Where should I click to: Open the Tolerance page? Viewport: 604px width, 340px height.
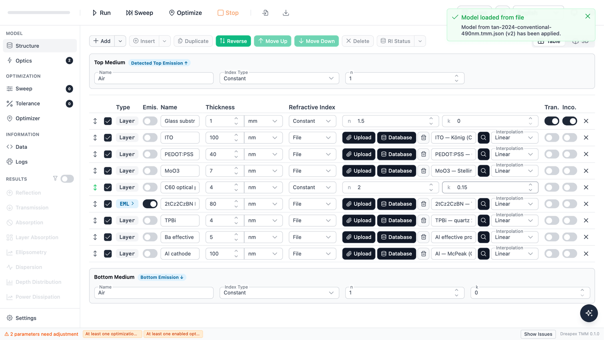[x=40, y=103]
